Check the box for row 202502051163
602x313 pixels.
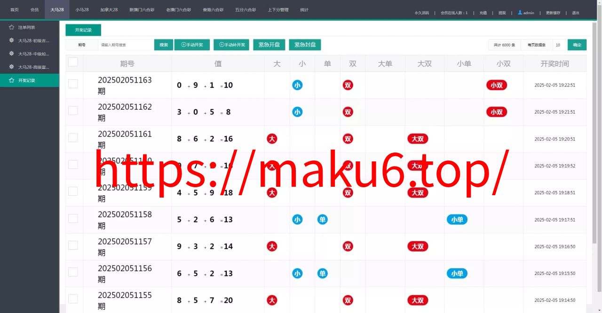pos(73,84)
